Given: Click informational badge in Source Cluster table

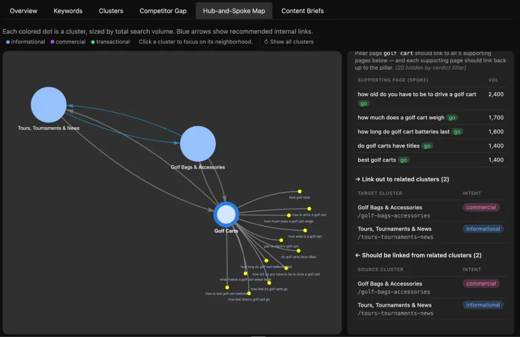Looking at the screenshot, I should (x=483, y=305).
